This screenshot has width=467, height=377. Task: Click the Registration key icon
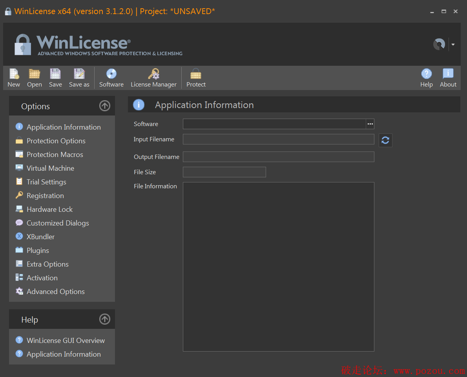tap(19, 195)
